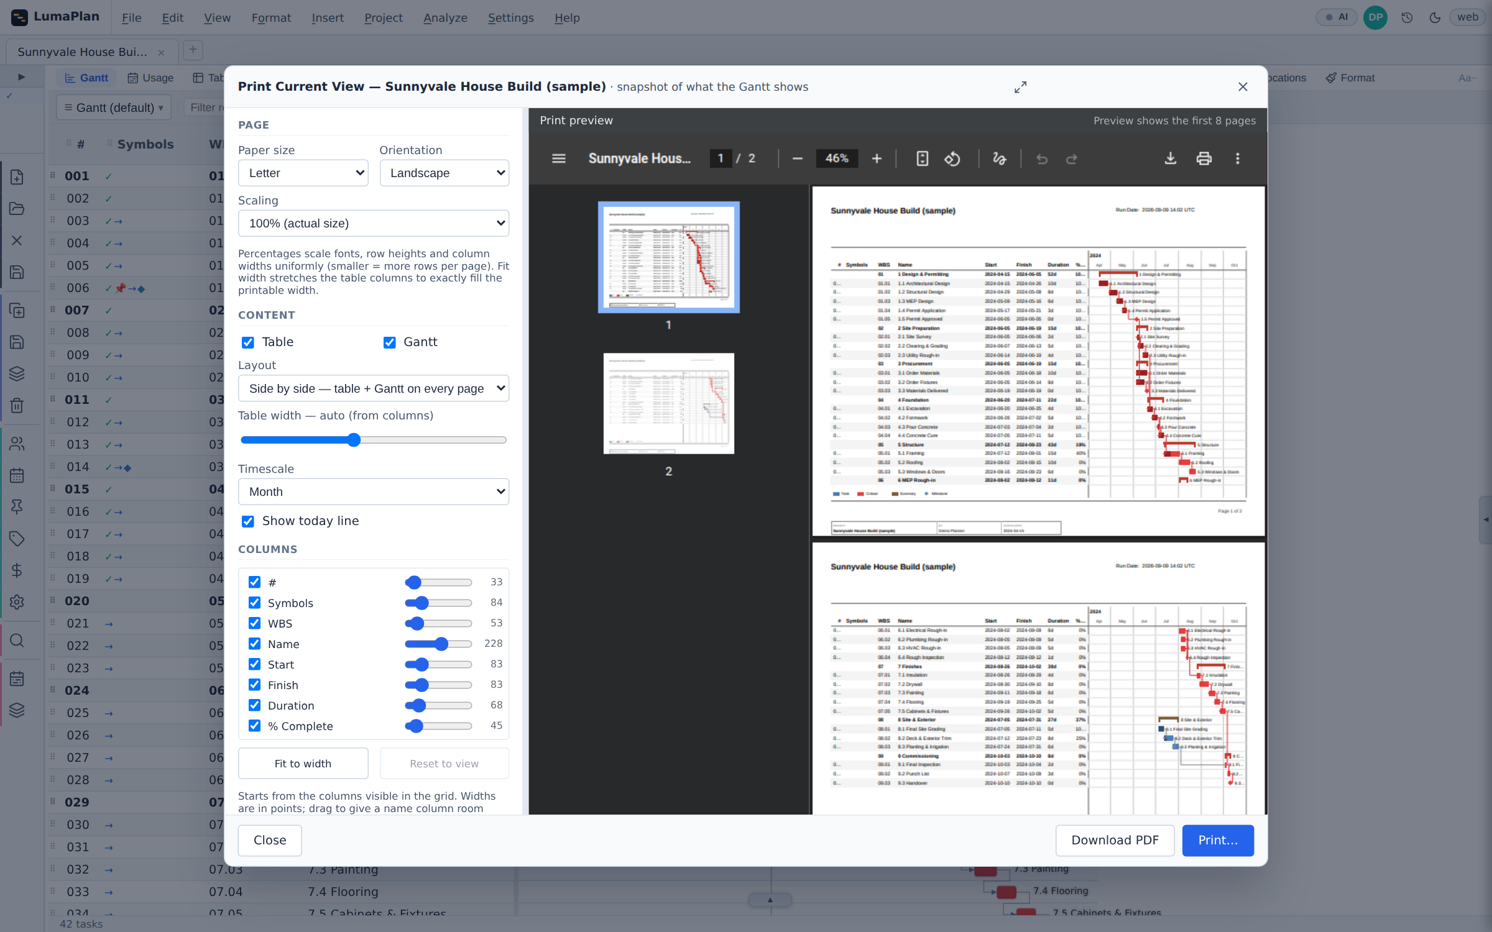Click the new file icon in sidebar

[x=17, y=176]
